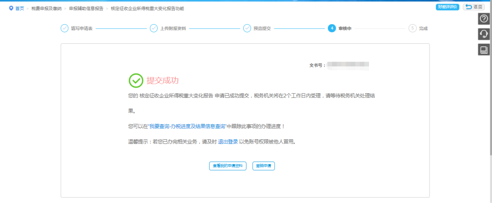Click the 上传附报资料 step label
492x203 pixels.
pos(173,29)
